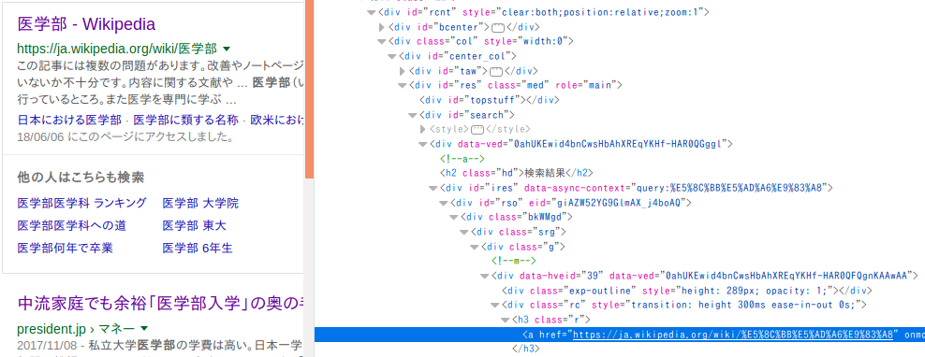Click the orange page scrollbar thumb

[x=309, y=89]
